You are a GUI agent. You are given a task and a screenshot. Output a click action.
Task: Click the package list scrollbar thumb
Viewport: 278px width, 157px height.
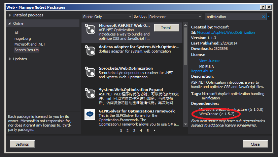click(185, 46)
